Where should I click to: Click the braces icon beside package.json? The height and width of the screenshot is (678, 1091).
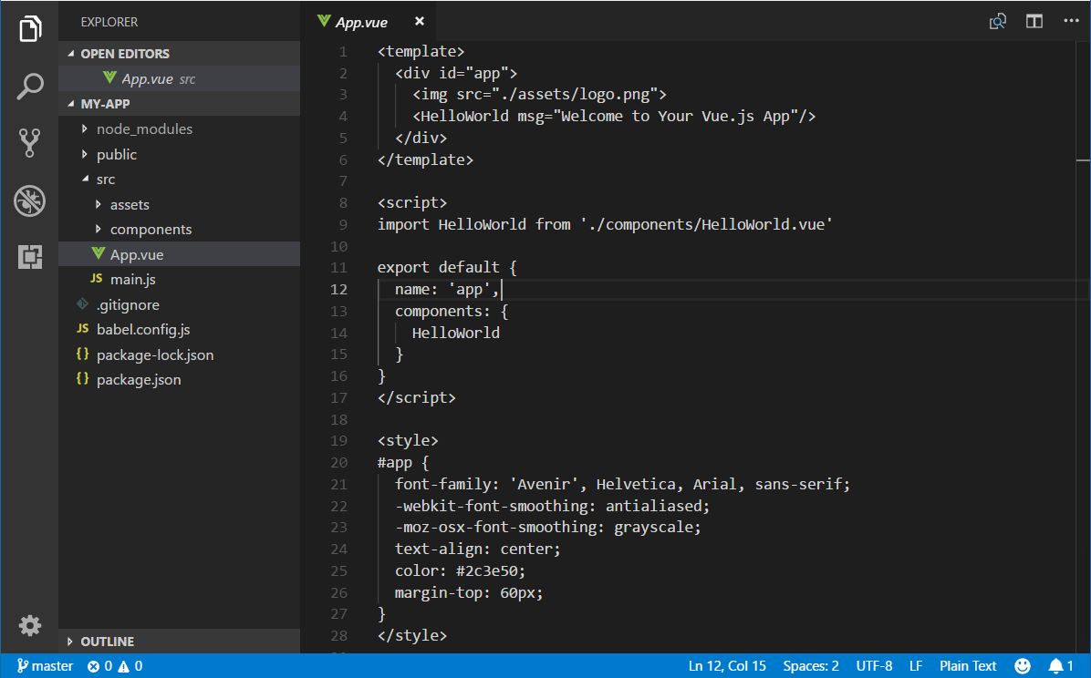[82, 378]
